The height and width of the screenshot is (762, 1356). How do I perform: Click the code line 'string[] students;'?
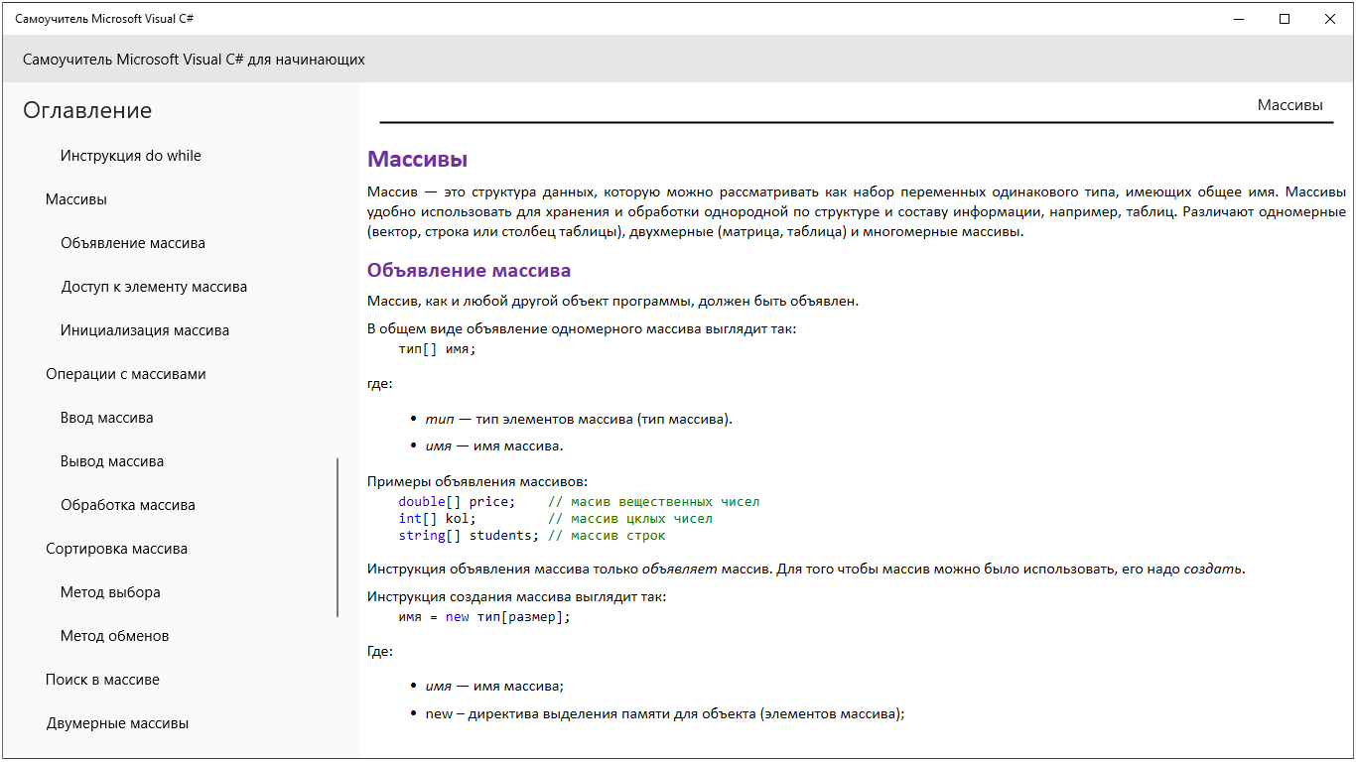pyautogui.click(x=469, y=536)
